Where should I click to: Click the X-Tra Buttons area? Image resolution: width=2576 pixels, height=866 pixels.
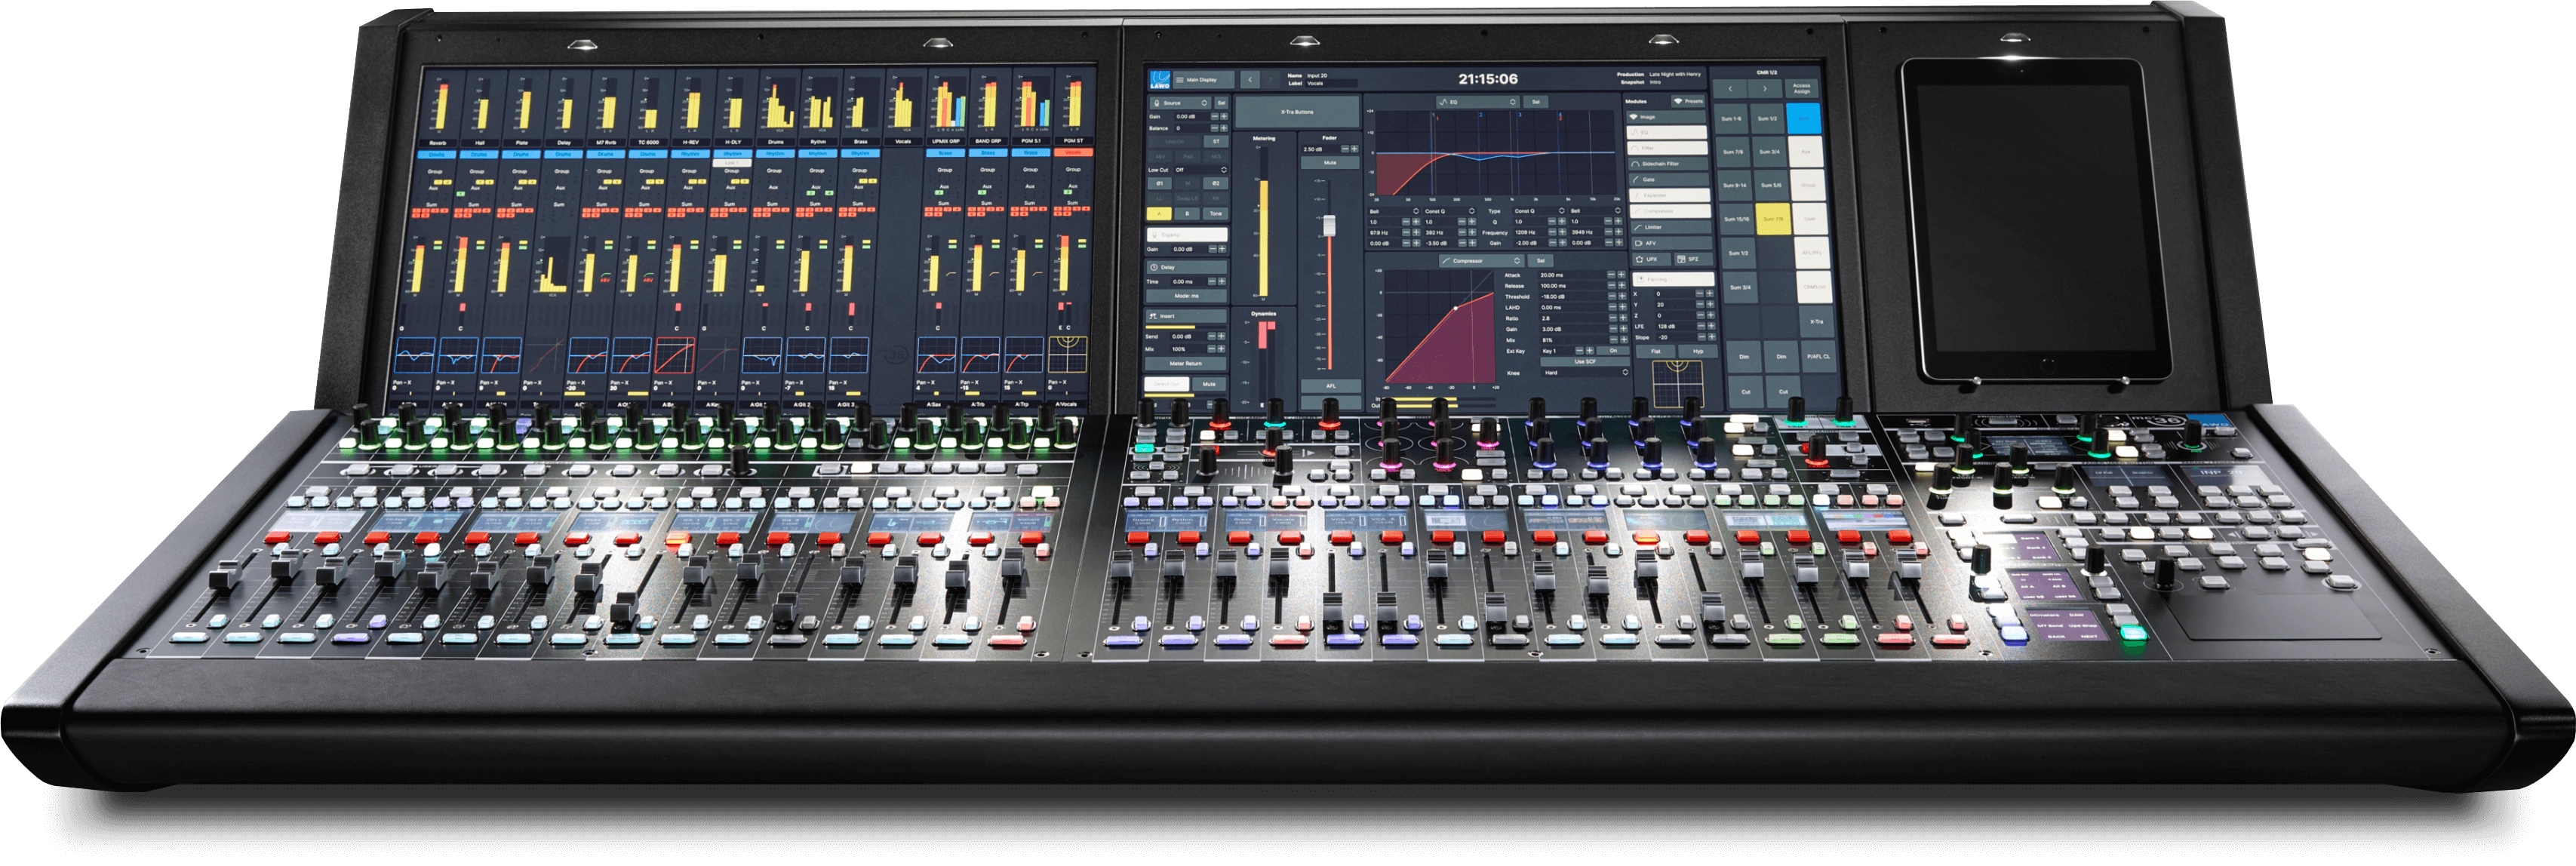click(1298, 112)
